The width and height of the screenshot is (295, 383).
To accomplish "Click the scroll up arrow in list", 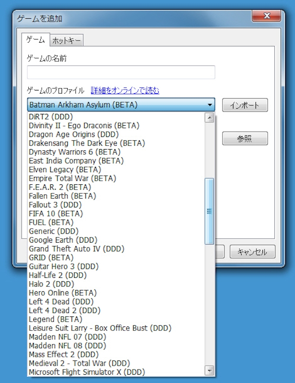I will pos(210,117).
